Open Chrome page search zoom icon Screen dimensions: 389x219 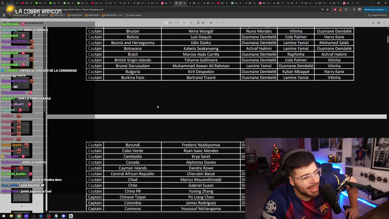pos(322,10)
